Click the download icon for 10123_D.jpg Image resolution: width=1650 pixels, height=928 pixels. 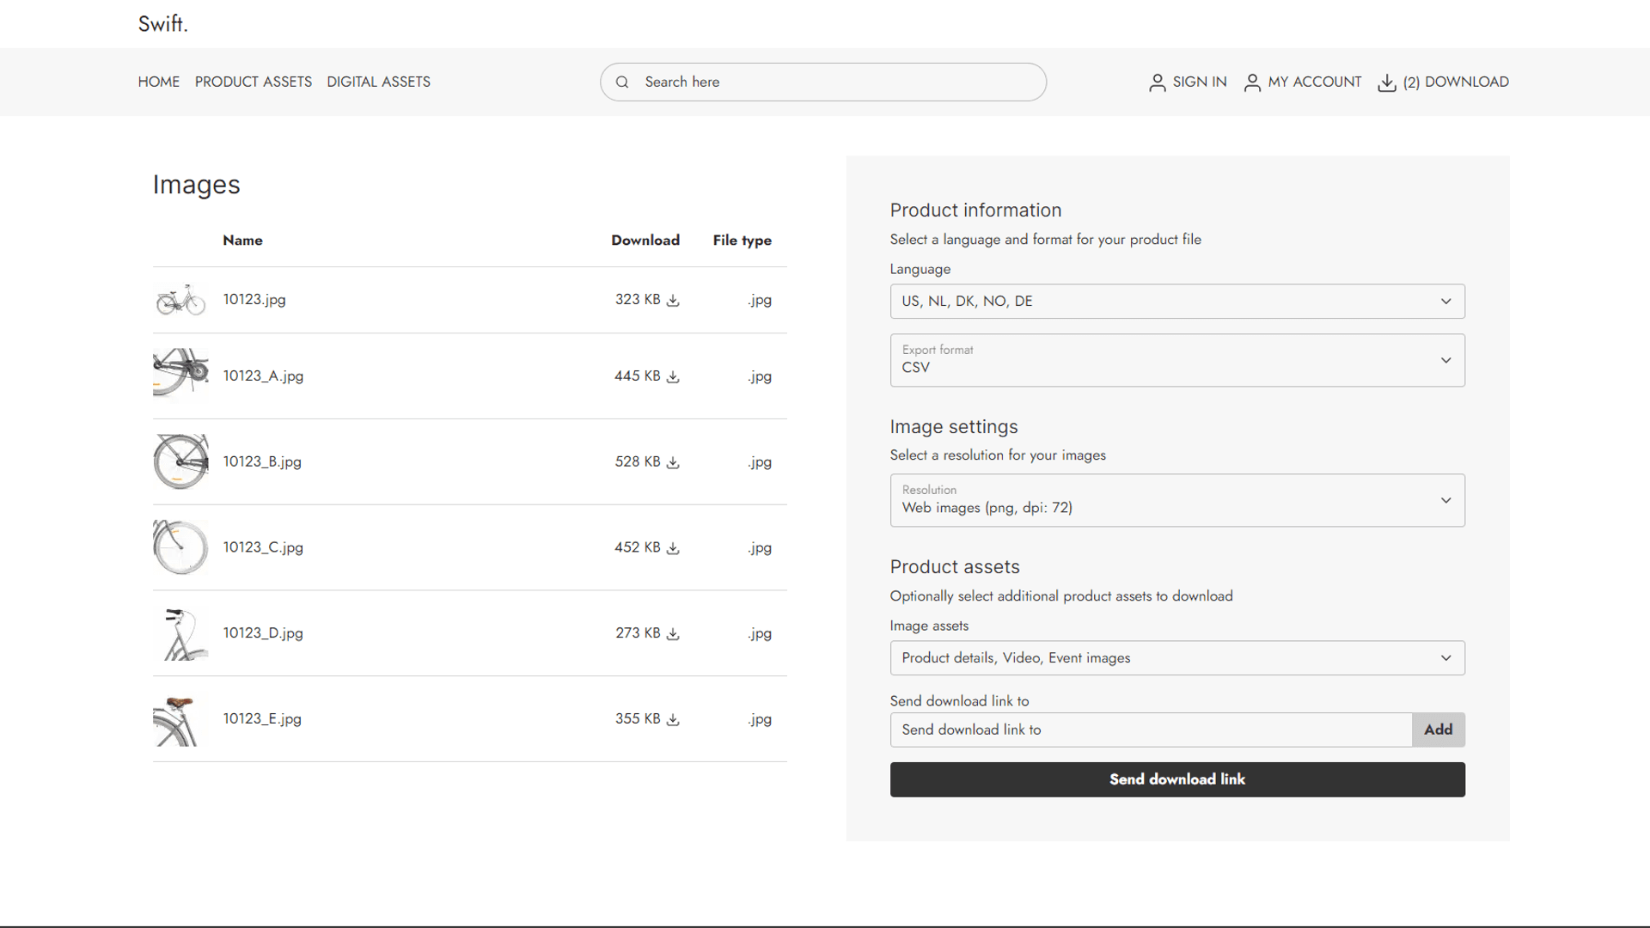[673, 633]
